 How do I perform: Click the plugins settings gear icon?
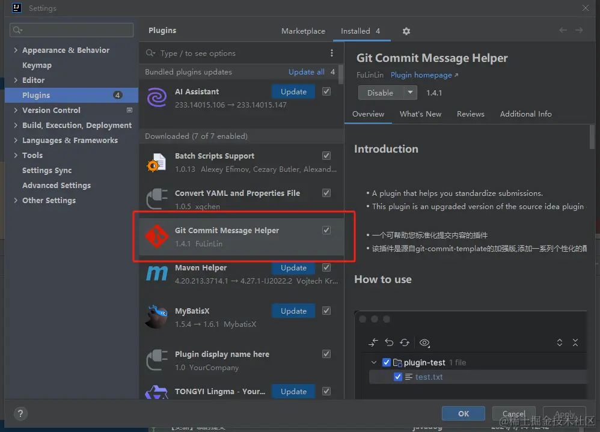(x=406, y=31)
